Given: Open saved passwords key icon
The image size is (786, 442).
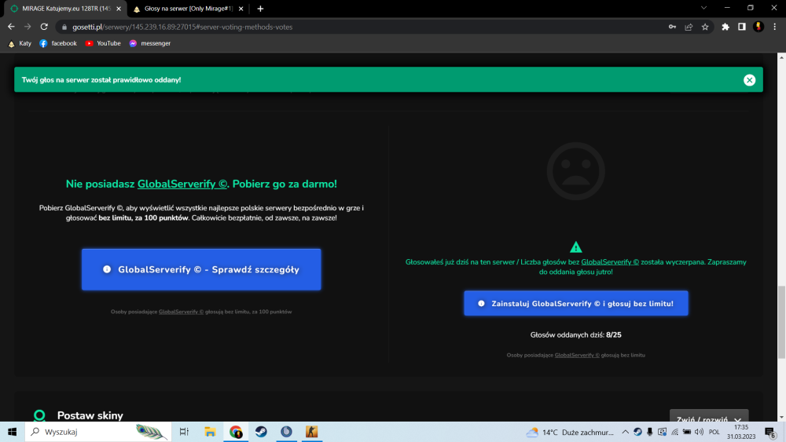Looking at the screenshot, I should pos(672,27).
